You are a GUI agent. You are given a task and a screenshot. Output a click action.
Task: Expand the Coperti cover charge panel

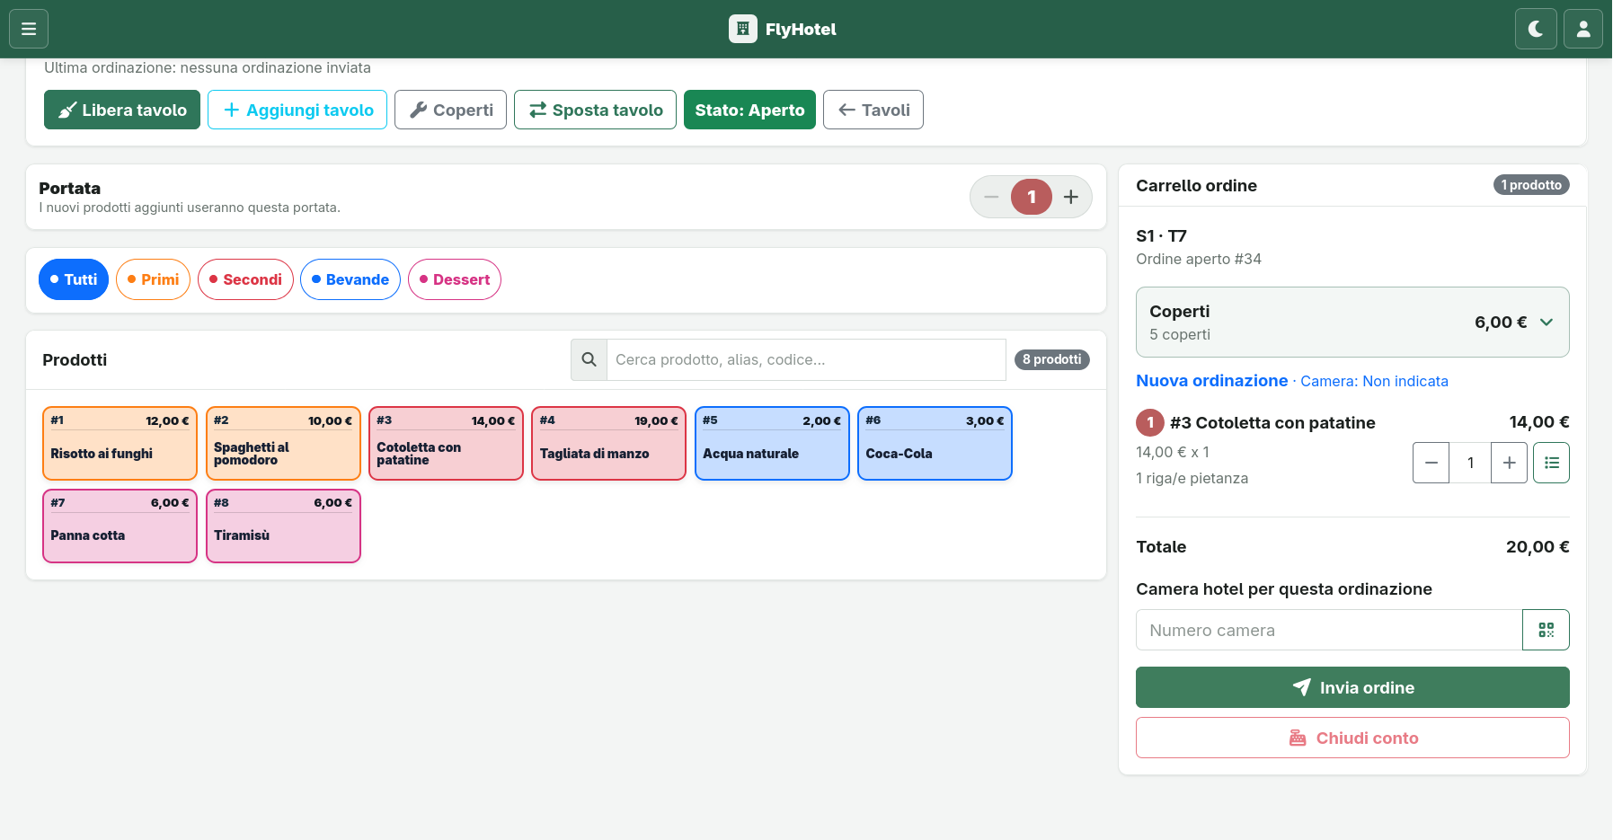click(1352, 322)
